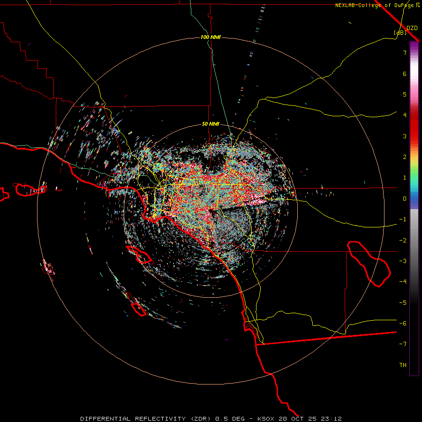422x422 pixels.
Task: Select the -7 value on color scale
Action: point(403,344)
